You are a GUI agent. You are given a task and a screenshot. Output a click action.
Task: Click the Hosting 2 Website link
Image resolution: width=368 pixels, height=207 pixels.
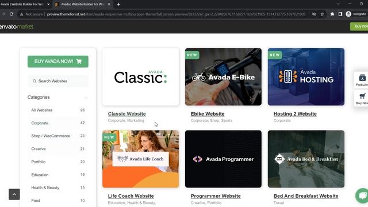tap(295, 114)
